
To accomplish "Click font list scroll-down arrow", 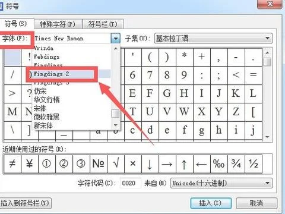I will tap(116, 125).
